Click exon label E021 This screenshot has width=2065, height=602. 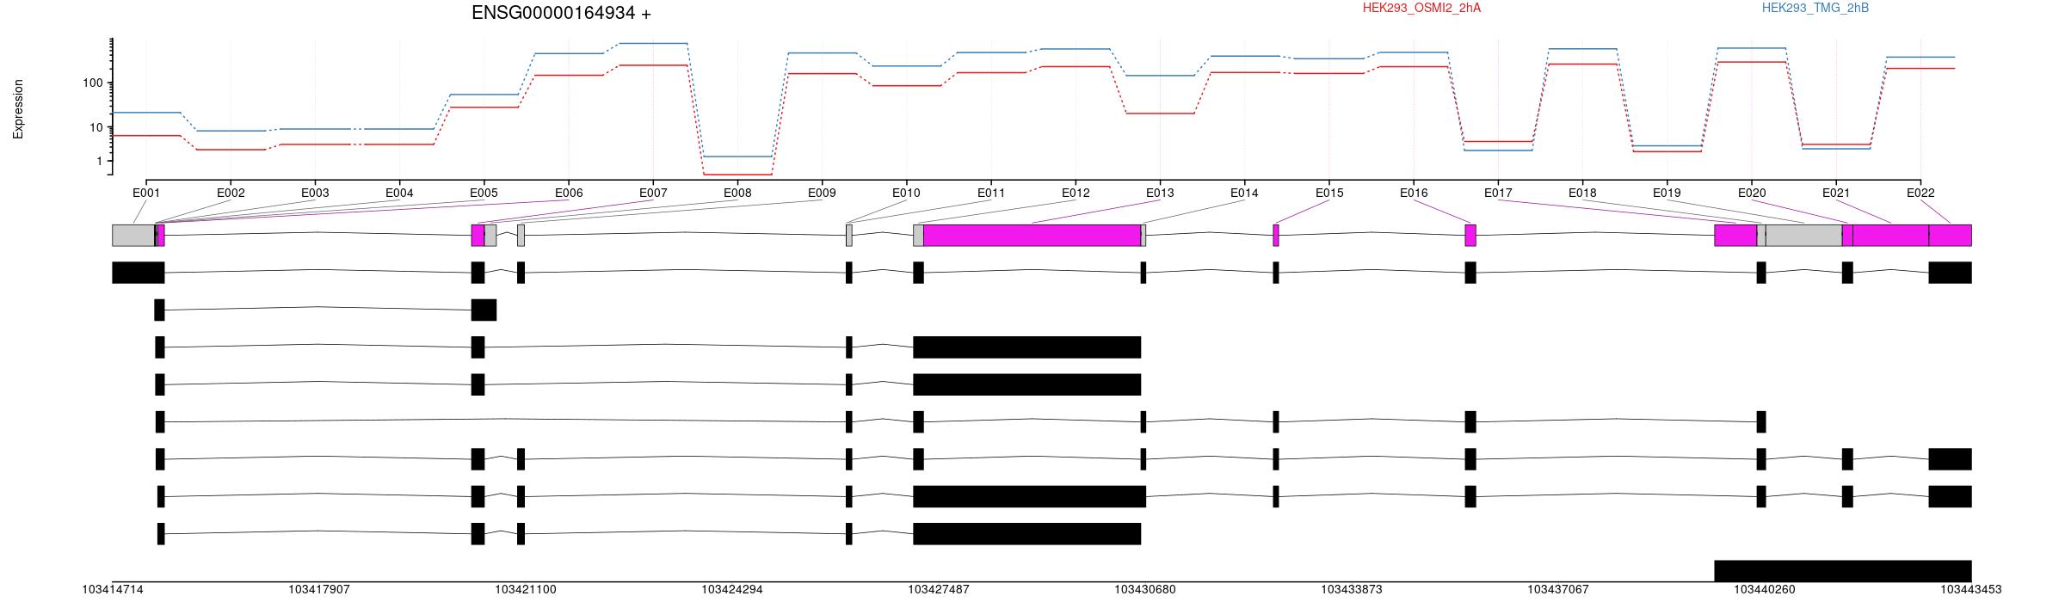[x=1836, y=193]
